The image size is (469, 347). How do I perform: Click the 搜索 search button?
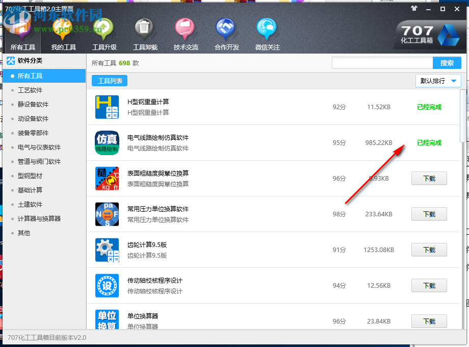click(x=447, y=63)
